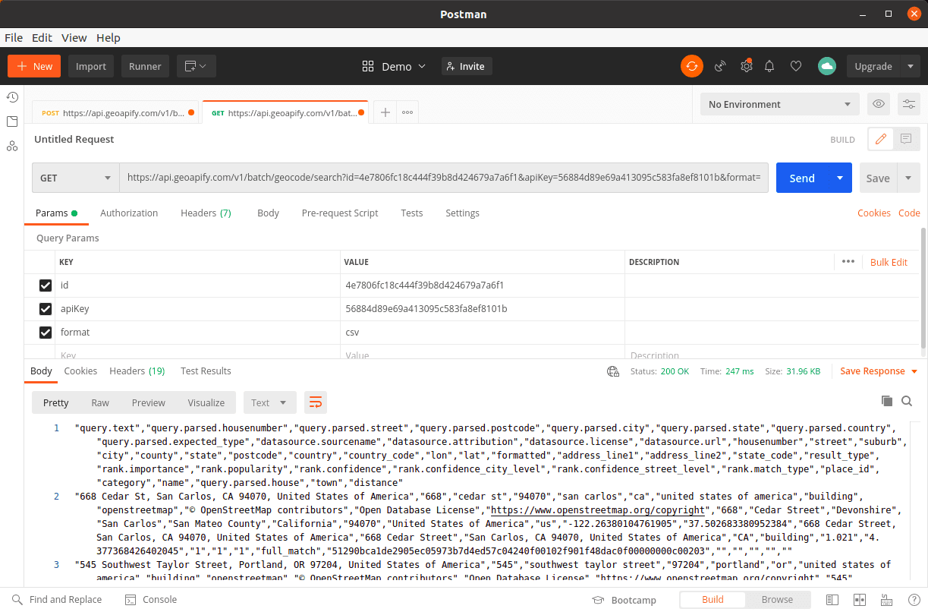Open the settings gear icon
This screenshot has height=612, width=928.
[746, 66]
